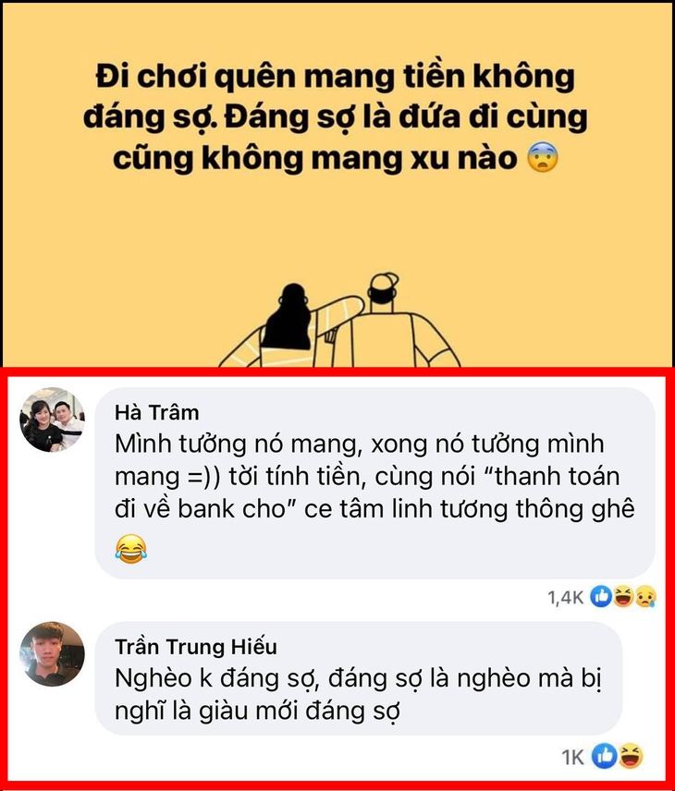The height and width of the screenshot is (791, 675).
Task: Open Trần Trung Hiếu's profile name link
Action: (196, 647)
